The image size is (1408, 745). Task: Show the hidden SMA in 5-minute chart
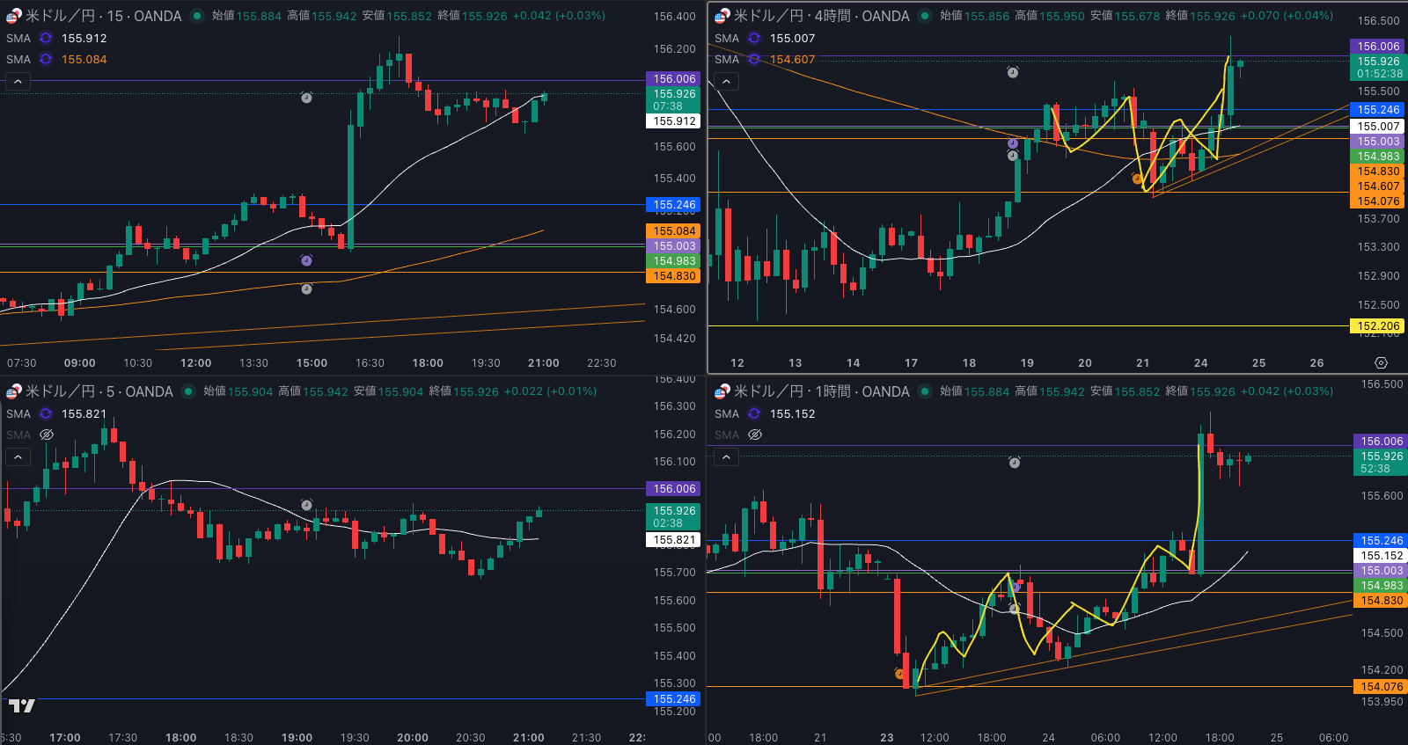47,435
